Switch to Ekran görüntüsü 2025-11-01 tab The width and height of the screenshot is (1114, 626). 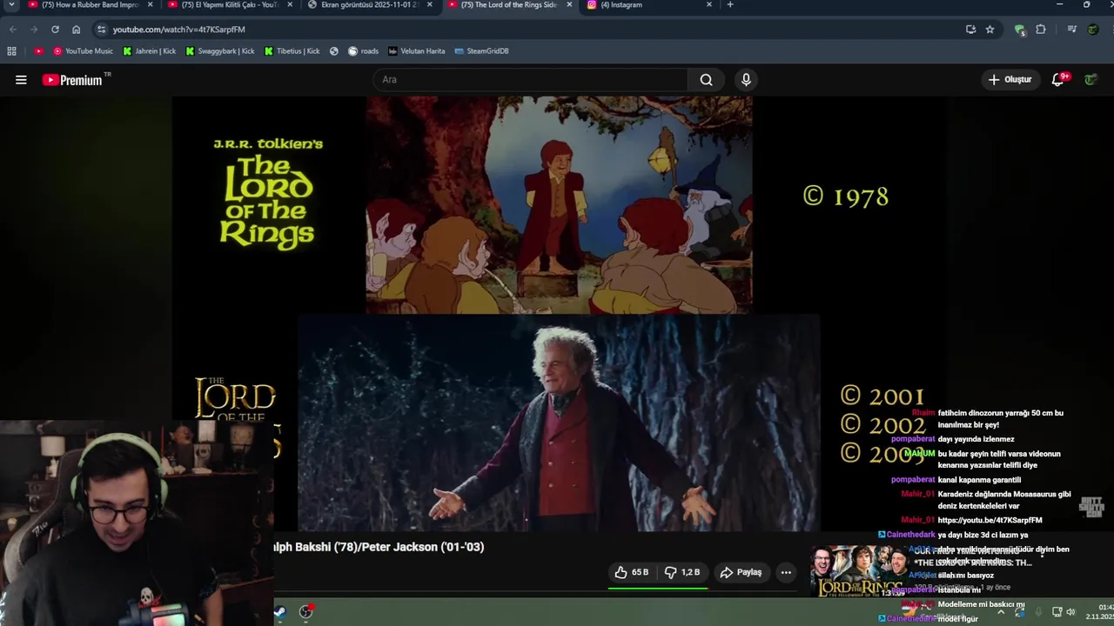click(370, 5)
